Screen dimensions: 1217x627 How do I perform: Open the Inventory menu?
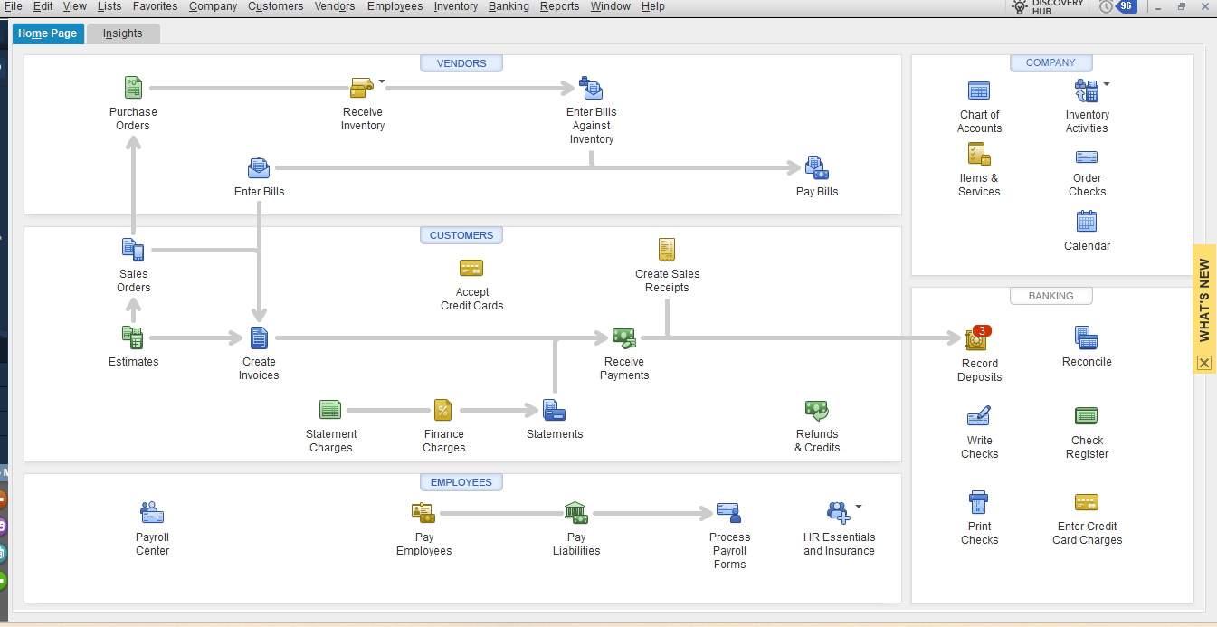[x=456, y=6]
